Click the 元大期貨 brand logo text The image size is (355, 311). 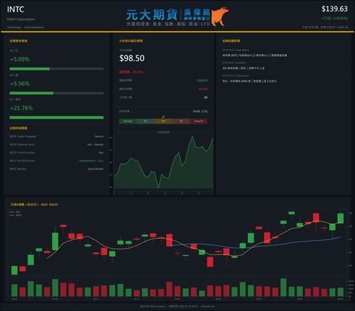click(x=152, y=15)
